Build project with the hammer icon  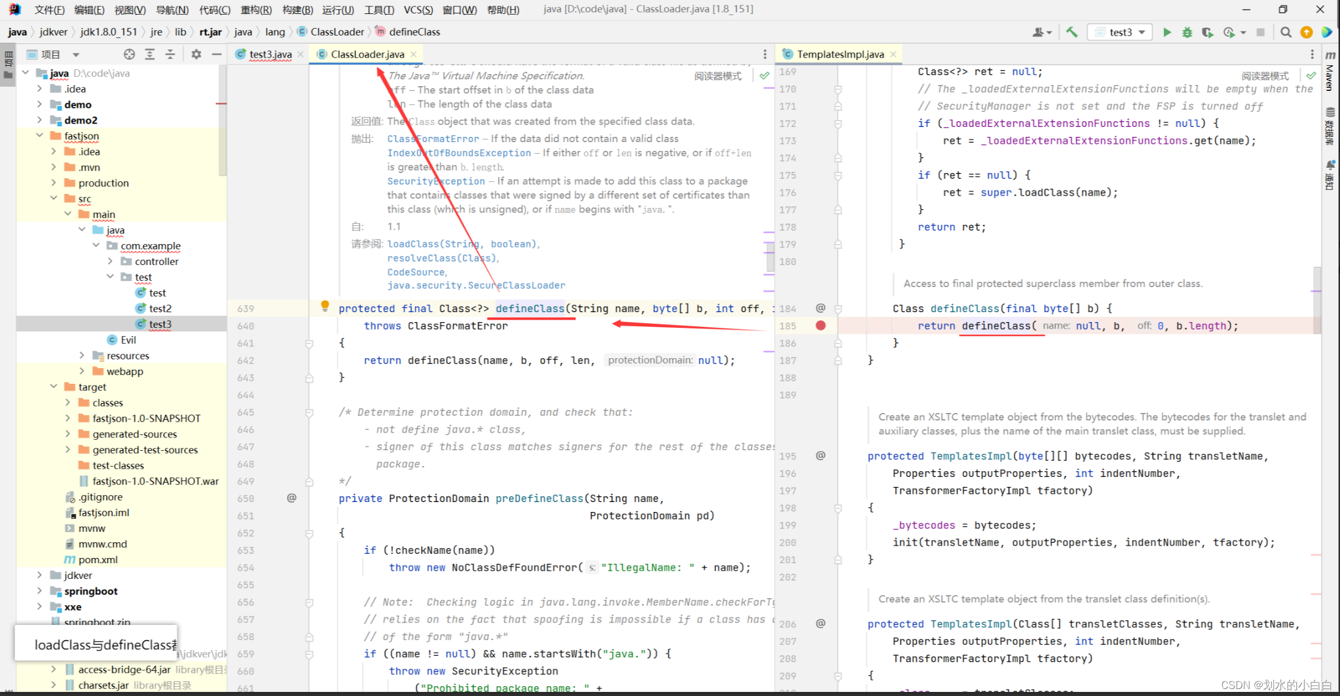(1072, 32)
